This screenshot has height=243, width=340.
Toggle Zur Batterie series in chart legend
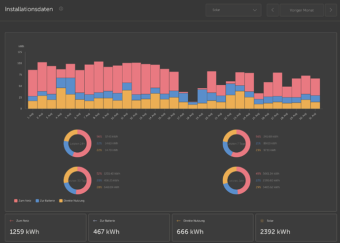[x=45, y=201]
